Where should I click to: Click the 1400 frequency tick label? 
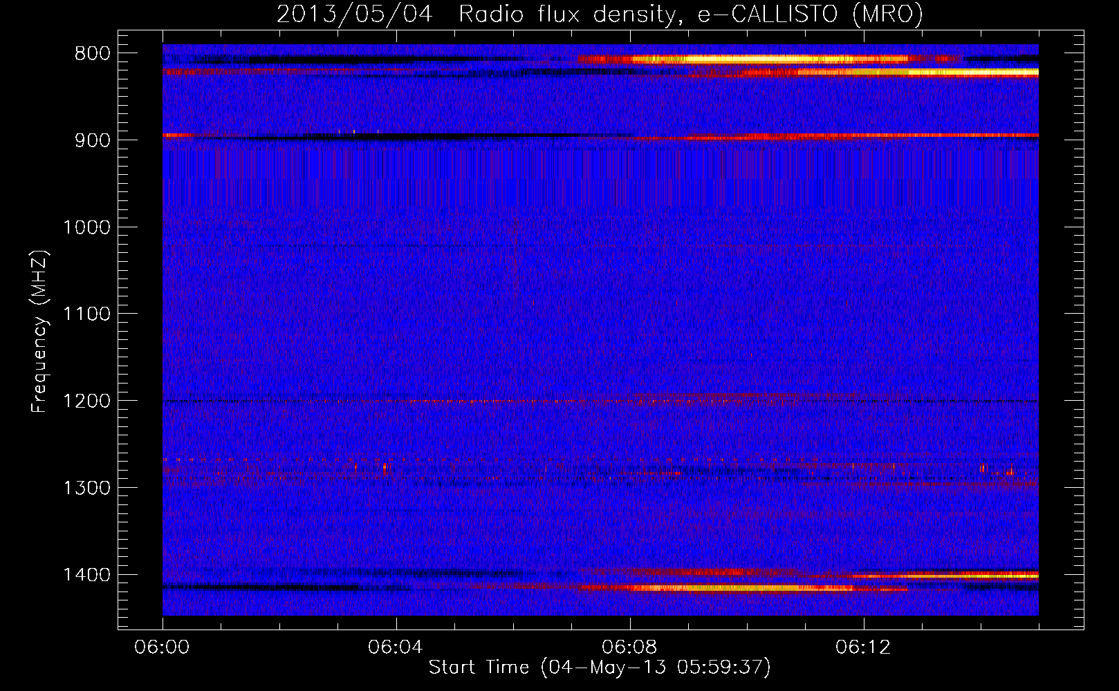point(86,575)
